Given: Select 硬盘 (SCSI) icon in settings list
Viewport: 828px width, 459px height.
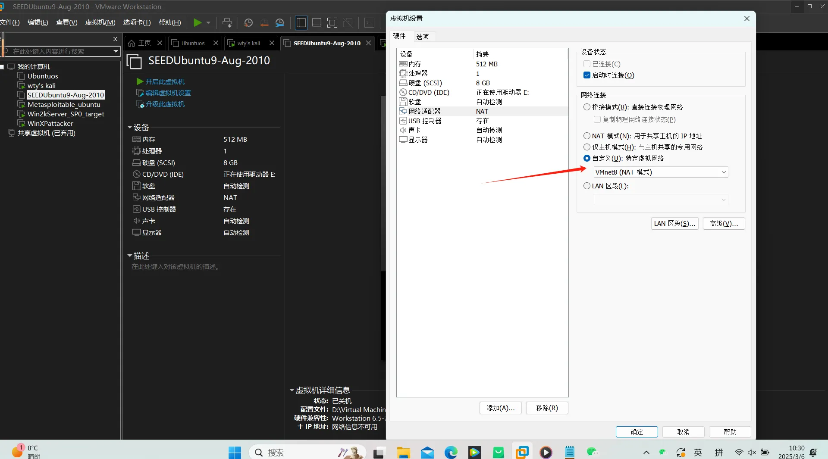Looking at the screenshot, I should [403, 83].
